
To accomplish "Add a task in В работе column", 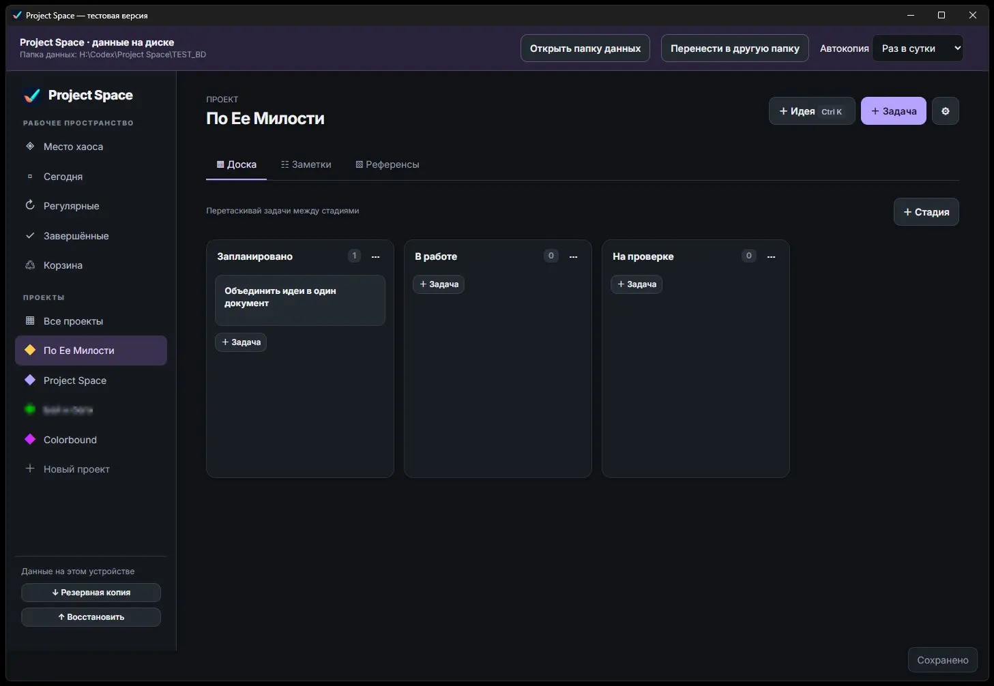I will coord(439,284).
